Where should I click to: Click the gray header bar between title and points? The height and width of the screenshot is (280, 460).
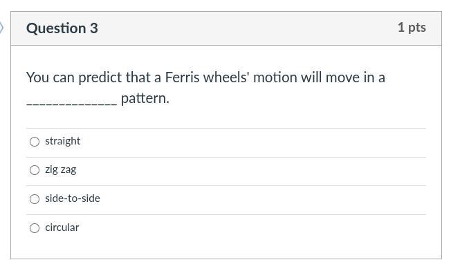pyautogui.click(x=242, y=28)
